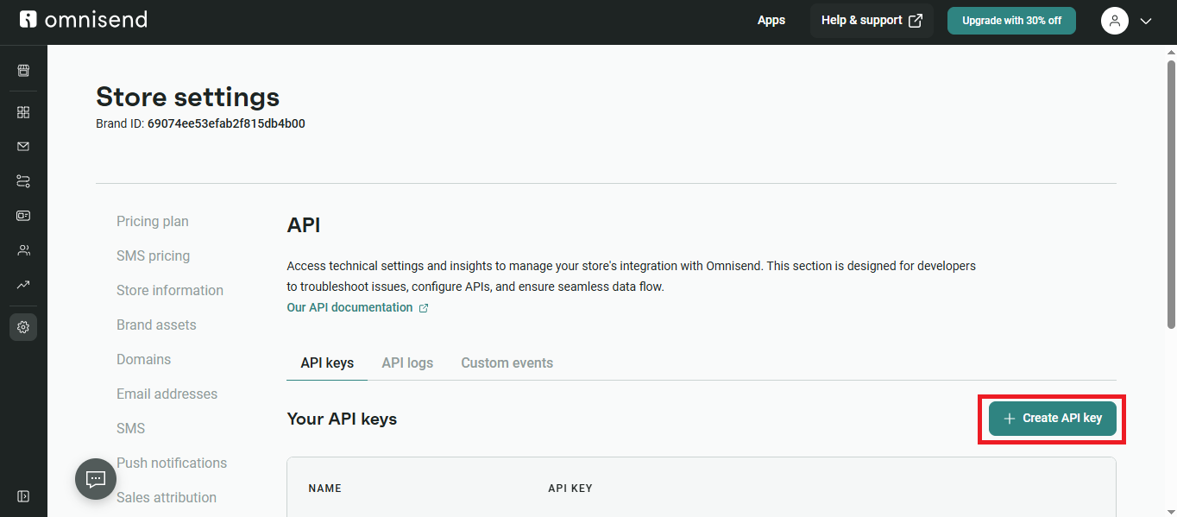1177x517 pixels.
Task: Open Automation workflow icon in sidebar
Action: point(23,181)
